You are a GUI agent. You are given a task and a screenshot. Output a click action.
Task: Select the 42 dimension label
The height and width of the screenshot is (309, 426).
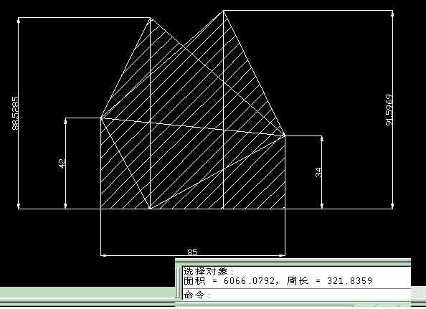point(62,163)
